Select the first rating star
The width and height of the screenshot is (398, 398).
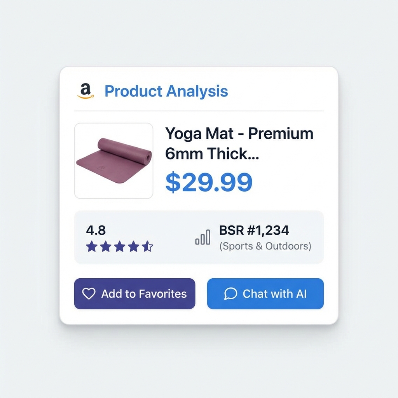click(x=92, y=246)
